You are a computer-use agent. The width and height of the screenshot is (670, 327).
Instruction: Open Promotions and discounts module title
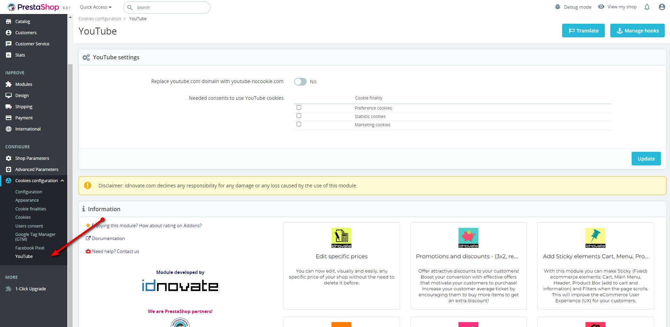pyautogui.click(x=467, y=257)
